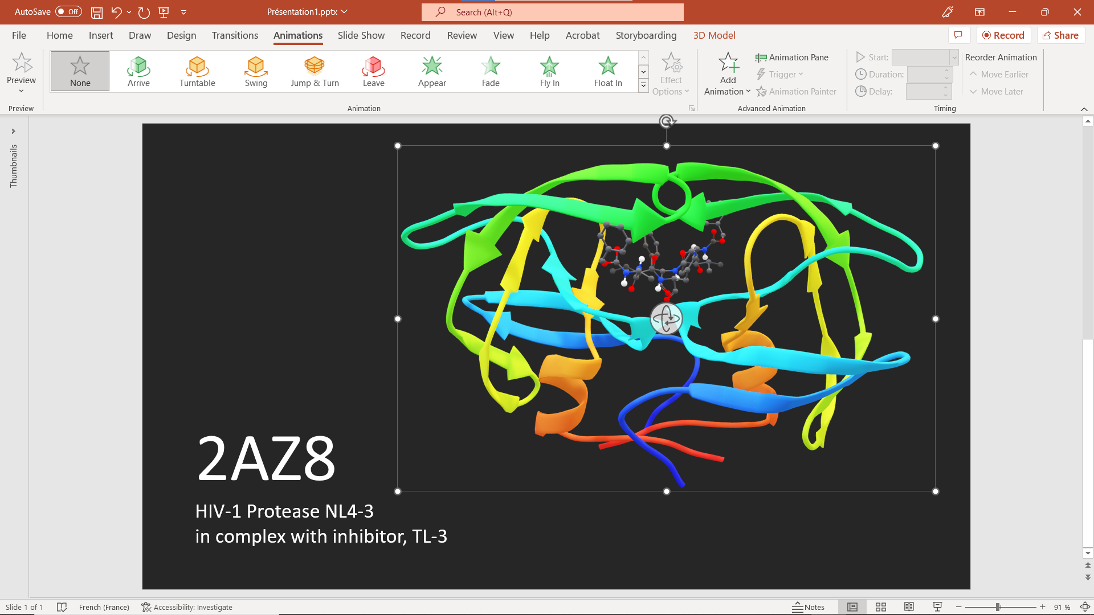Click the Save icon in title bar
1094x615 pixels.
pos(97,12)
